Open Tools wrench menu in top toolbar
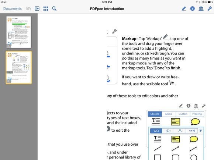Screen dimensions: 214x160 pos(210,8)
